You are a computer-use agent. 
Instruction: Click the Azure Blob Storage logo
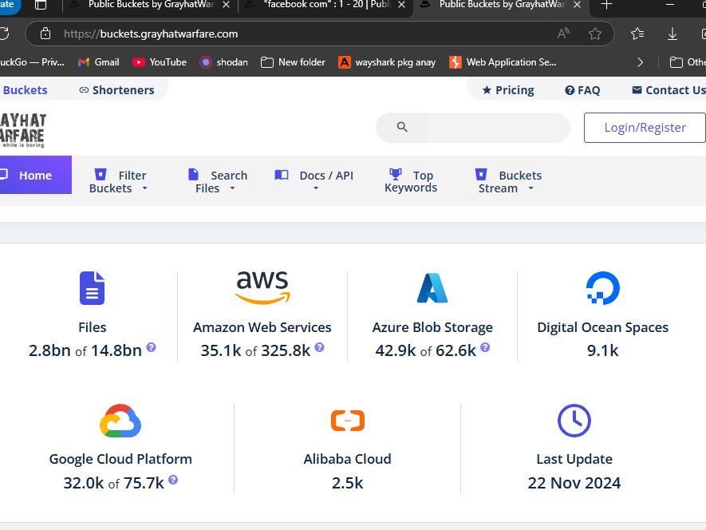pos(432,287)
